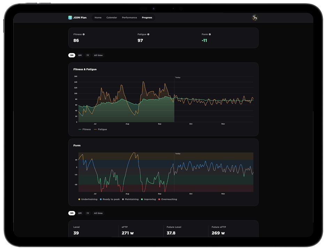Click the Form chart title
The height and width of the screenshot is (250, 327).
click(77, 145)
